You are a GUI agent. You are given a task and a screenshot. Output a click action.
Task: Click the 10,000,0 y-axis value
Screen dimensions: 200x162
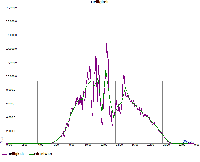coord(11,76)
